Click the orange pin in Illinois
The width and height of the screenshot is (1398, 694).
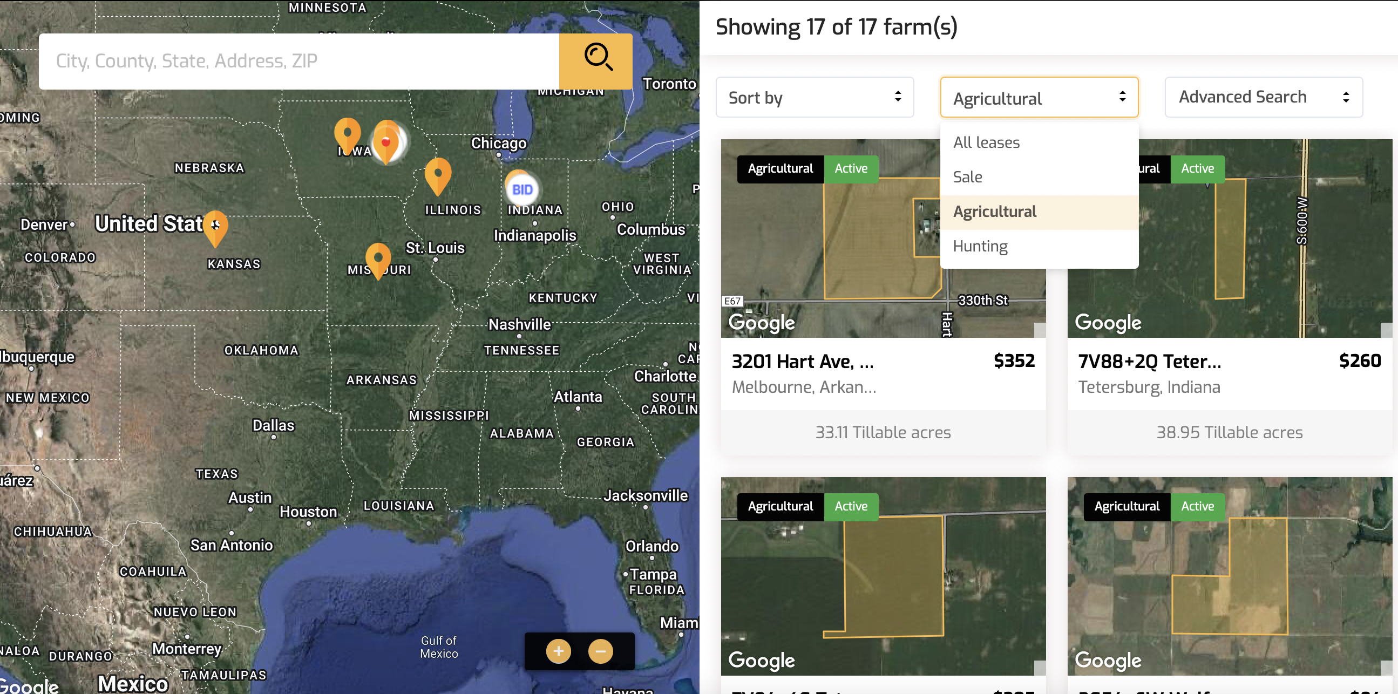pyautogui.click(x=437, y=175)
